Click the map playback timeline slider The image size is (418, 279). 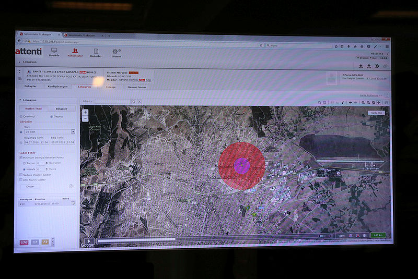click(x=209, y=240)
